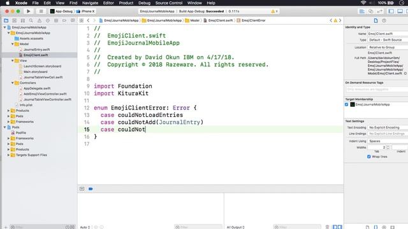The height and width of the screenshot is (229, 408).
Task: Go back in editor history
Action: pyautogui.click(x=88, y=20)
